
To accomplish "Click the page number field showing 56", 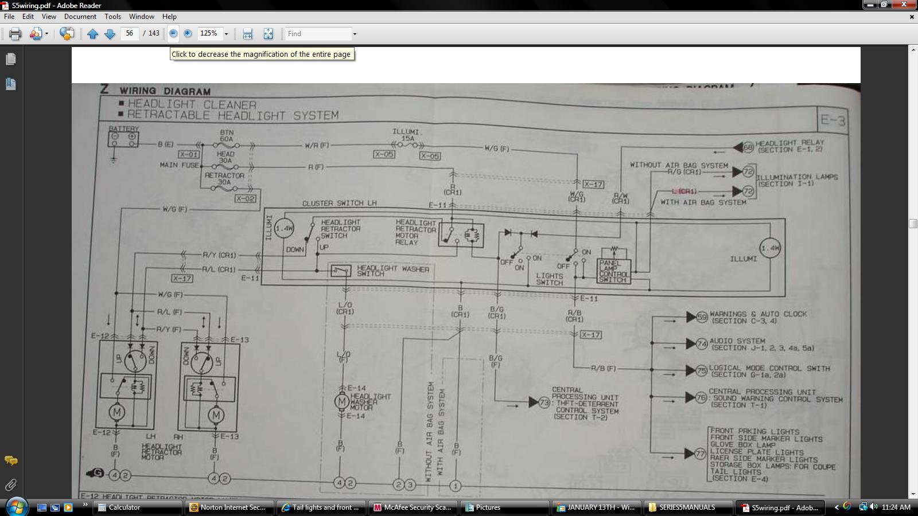I will (129, 33).
